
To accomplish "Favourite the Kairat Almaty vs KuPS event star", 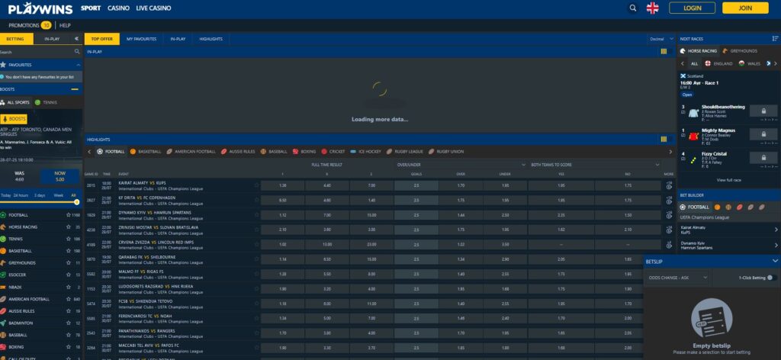I will [256, 185].
